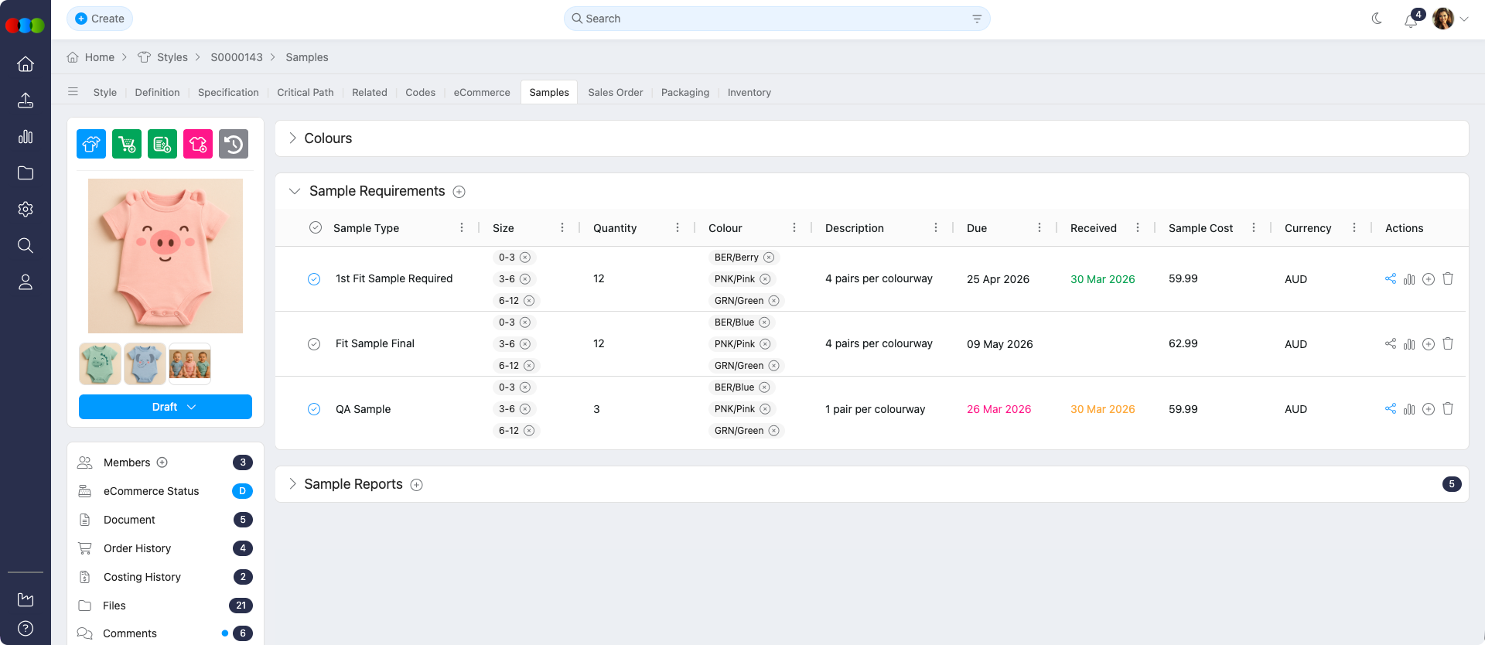1485x645 pixels.
Task: Go to Styles breadcrumb link
Action: click(172, 57)
